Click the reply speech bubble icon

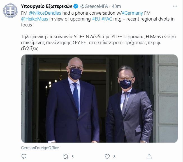pos(24,156)
